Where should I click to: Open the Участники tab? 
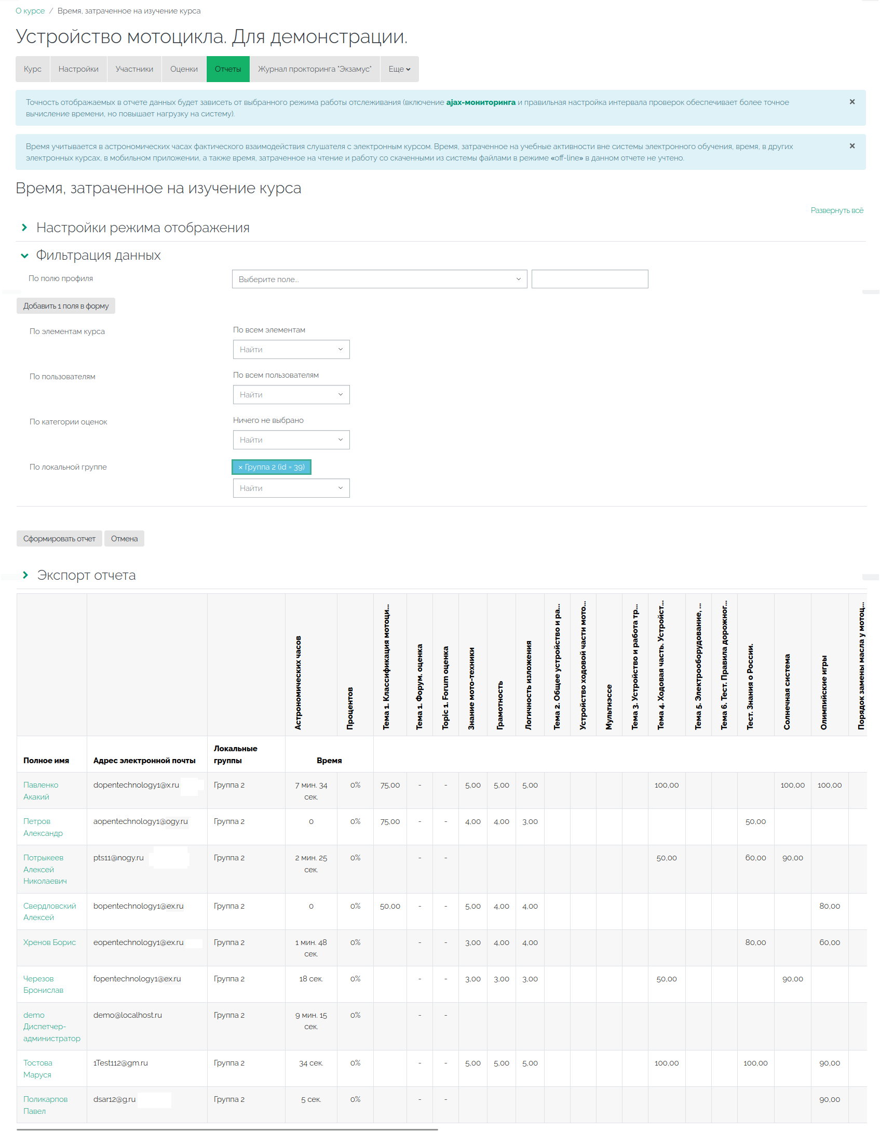coord(134,69)
